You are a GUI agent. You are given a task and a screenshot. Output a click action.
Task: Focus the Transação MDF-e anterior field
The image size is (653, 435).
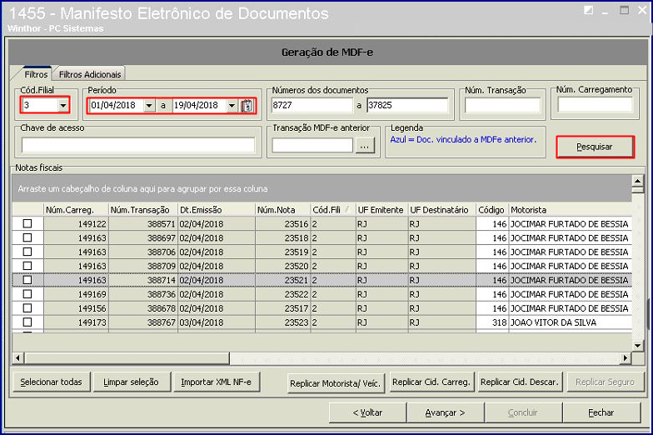point(312,145)
